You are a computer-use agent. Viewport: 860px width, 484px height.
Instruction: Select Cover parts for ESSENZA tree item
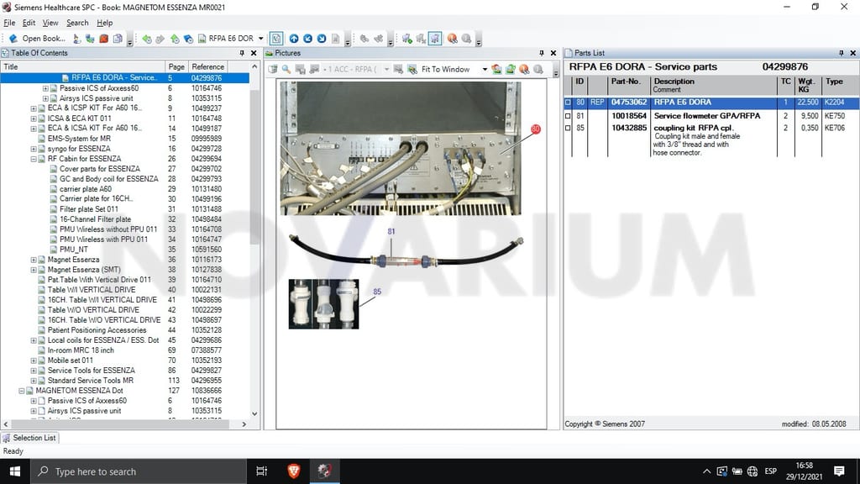[x=99, y=169]
